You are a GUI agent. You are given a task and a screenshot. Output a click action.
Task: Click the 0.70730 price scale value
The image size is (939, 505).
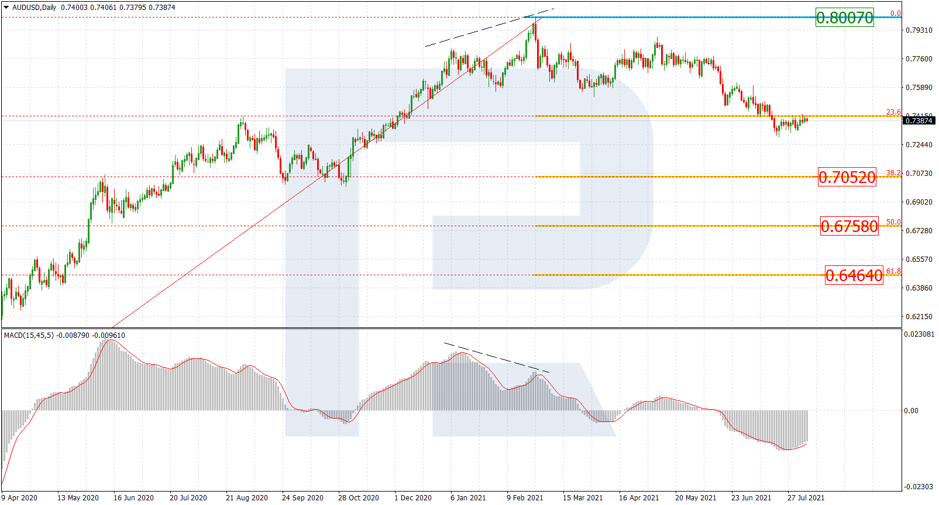919,174
